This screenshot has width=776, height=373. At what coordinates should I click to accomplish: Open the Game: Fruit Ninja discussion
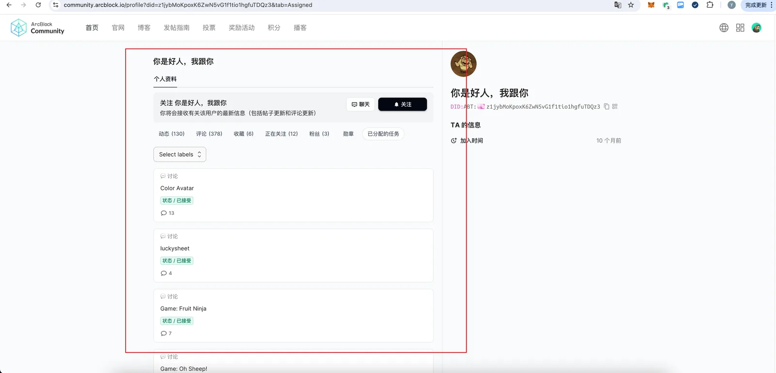pyautogui.click(x=183, y=308)
